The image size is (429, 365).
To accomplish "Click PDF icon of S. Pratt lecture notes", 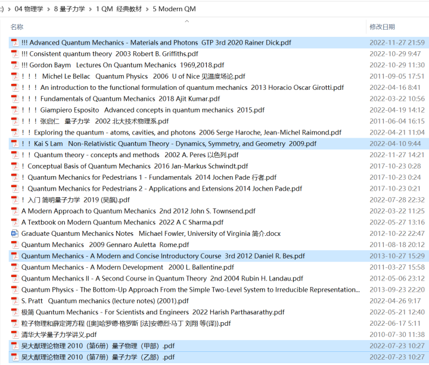I will tap(14, 301).
